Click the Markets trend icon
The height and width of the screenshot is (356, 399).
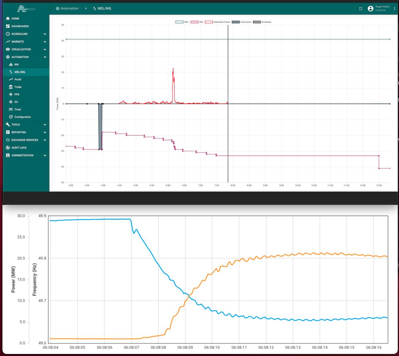(x=8, y=42)
